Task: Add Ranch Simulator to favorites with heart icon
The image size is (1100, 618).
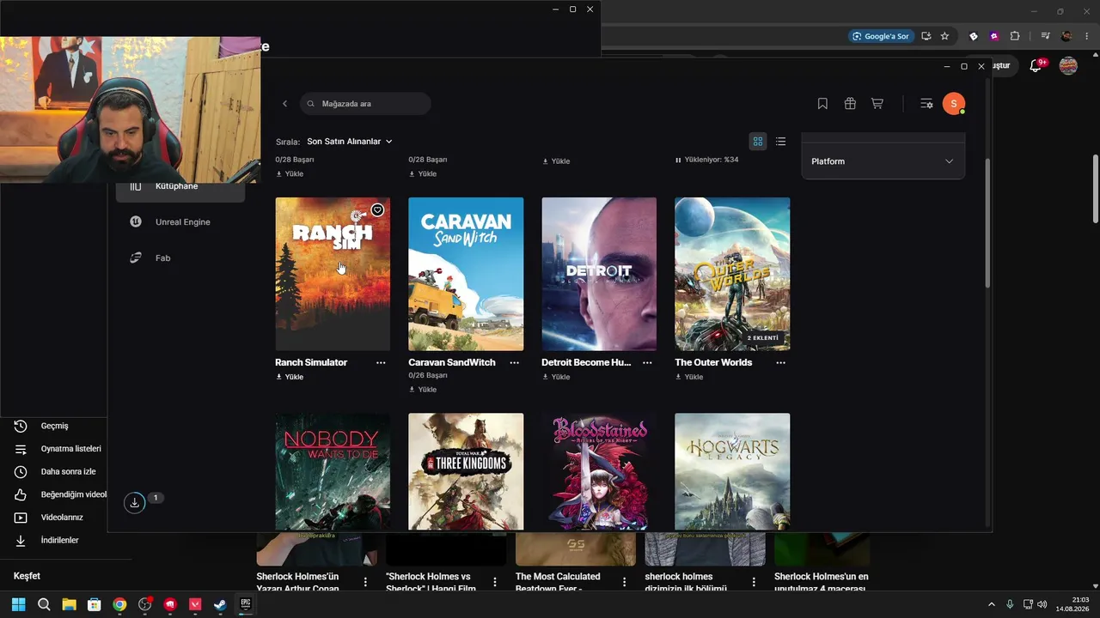Action: tap(377, 210)
